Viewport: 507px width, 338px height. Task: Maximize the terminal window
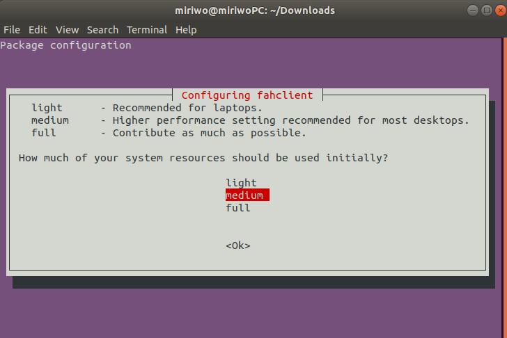point(487,10)
